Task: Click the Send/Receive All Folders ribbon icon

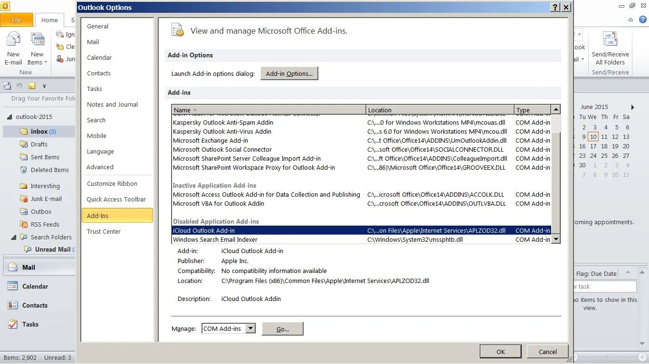Action: coord(610,39)
